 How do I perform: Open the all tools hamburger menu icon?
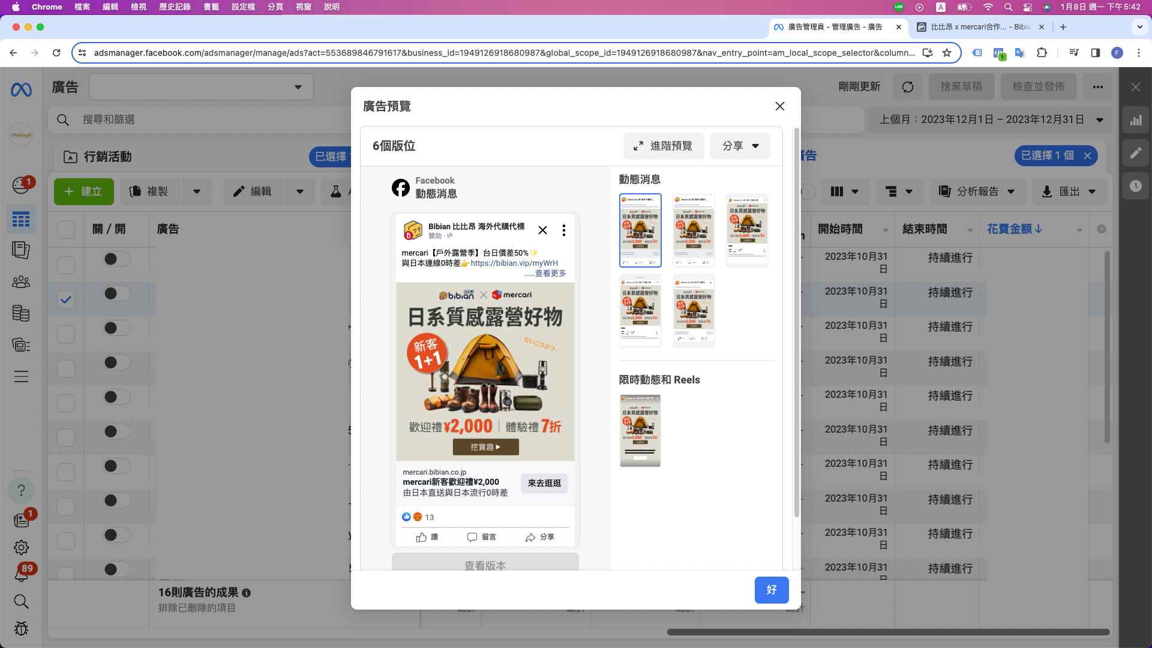coord(21,377)
